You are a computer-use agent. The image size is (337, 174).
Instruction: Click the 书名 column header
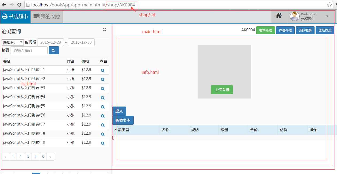[x=7, y=61]
